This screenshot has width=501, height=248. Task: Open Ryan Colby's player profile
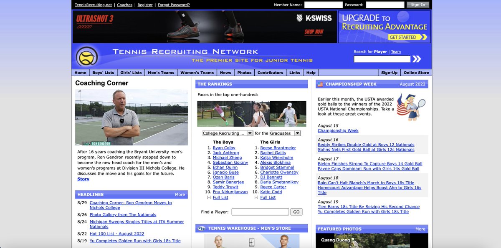pos(224,148)
